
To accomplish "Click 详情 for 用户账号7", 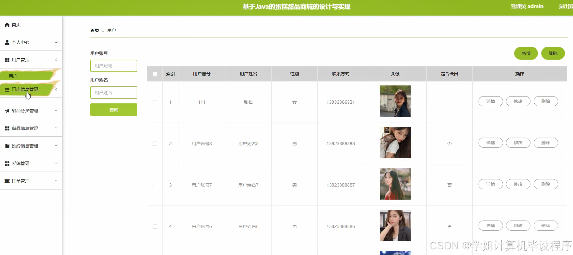I will point(490,184).
